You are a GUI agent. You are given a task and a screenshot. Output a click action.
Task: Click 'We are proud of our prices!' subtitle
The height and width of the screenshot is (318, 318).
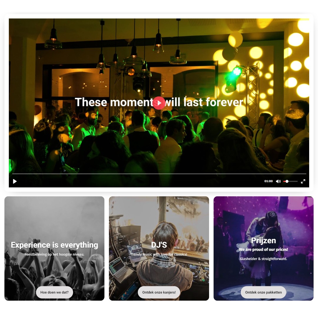coord(264,249)
